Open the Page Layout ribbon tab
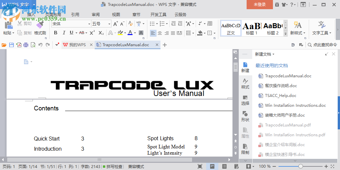This screenshot has width=340, height=170. pos(53,15)
